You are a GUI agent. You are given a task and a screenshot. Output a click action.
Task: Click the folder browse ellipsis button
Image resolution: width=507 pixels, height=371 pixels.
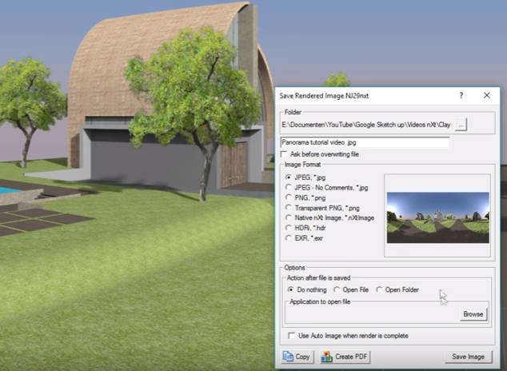(x=461, y=124)
